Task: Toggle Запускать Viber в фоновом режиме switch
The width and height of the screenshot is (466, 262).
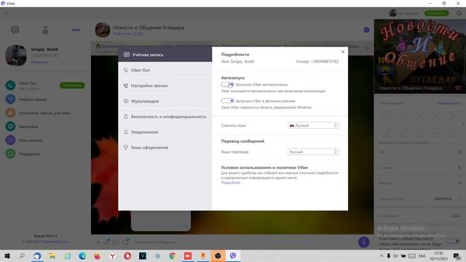Action: 227,101
